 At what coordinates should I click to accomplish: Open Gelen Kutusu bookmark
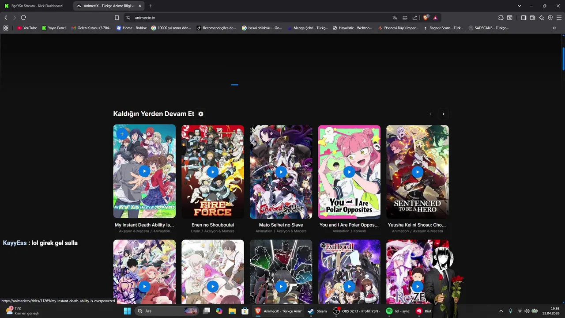point(91,28)
